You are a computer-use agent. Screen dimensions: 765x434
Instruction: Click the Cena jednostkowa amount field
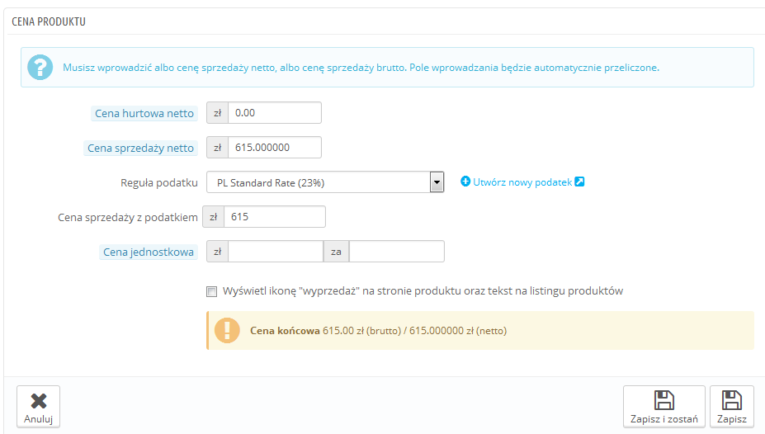275,252
